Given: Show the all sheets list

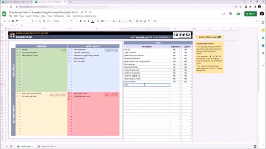Looking at the screenshot, I should pyautogui.click(x=11, y=146).
